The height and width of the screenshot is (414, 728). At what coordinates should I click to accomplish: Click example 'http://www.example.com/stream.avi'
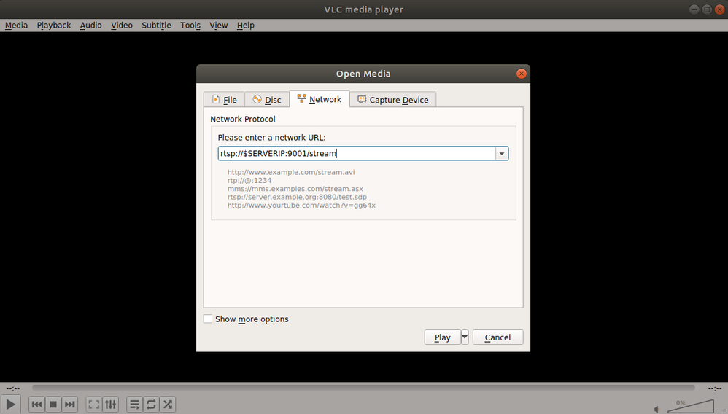tap(291, 172)
